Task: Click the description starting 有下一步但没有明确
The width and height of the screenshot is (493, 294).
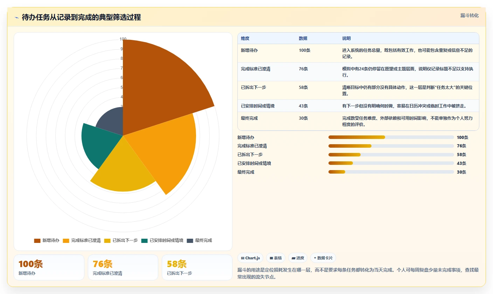Action: point(404,106)
